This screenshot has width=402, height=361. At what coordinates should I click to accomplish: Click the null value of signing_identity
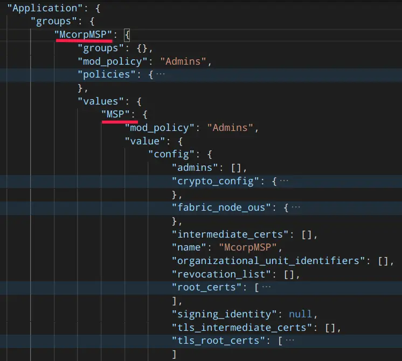point(301,314)
